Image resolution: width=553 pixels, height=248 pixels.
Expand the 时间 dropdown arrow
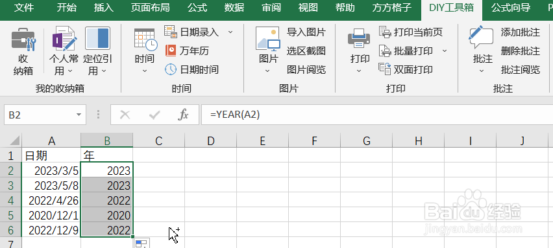tap(145, 71)
